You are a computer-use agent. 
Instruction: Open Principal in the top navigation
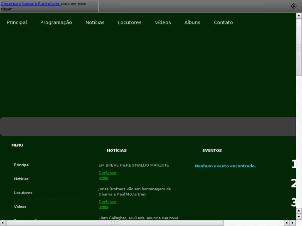coord(17,22)
